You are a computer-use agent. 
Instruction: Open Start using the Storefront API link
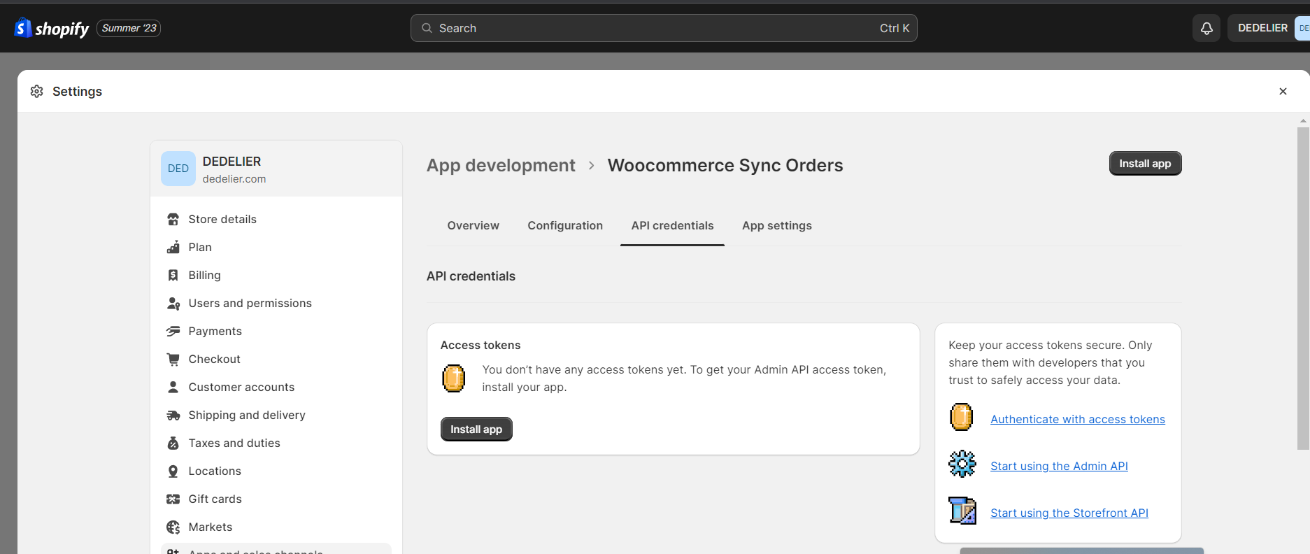tap(1069, 513)
